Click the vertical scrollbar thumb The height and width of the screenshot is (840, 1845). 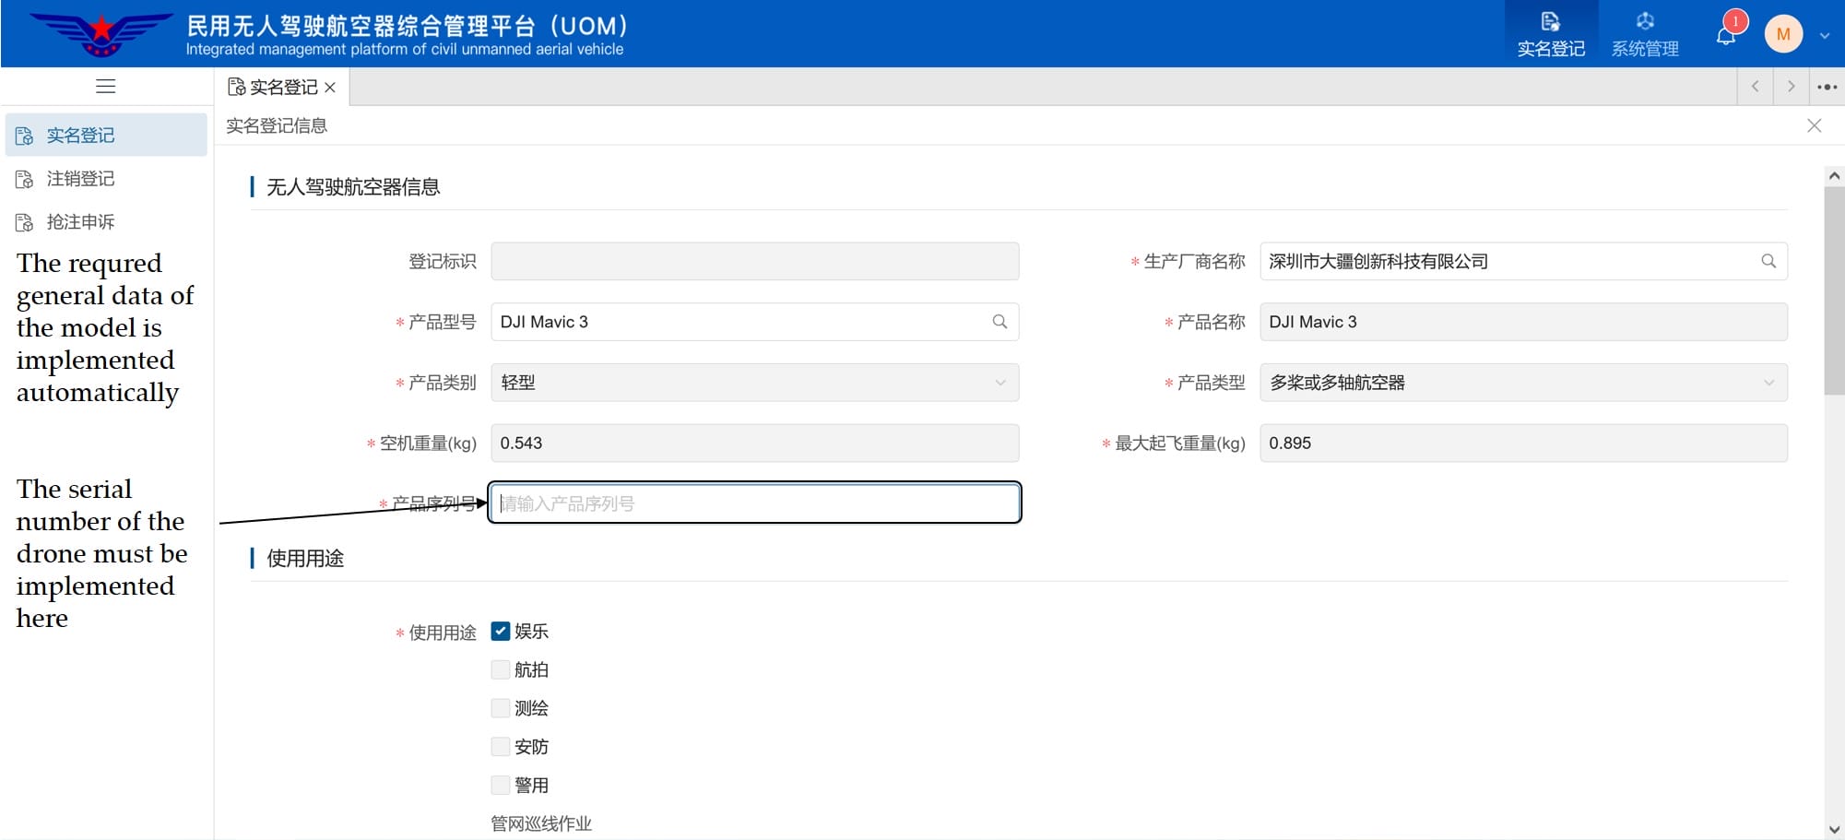point(1834,290)
